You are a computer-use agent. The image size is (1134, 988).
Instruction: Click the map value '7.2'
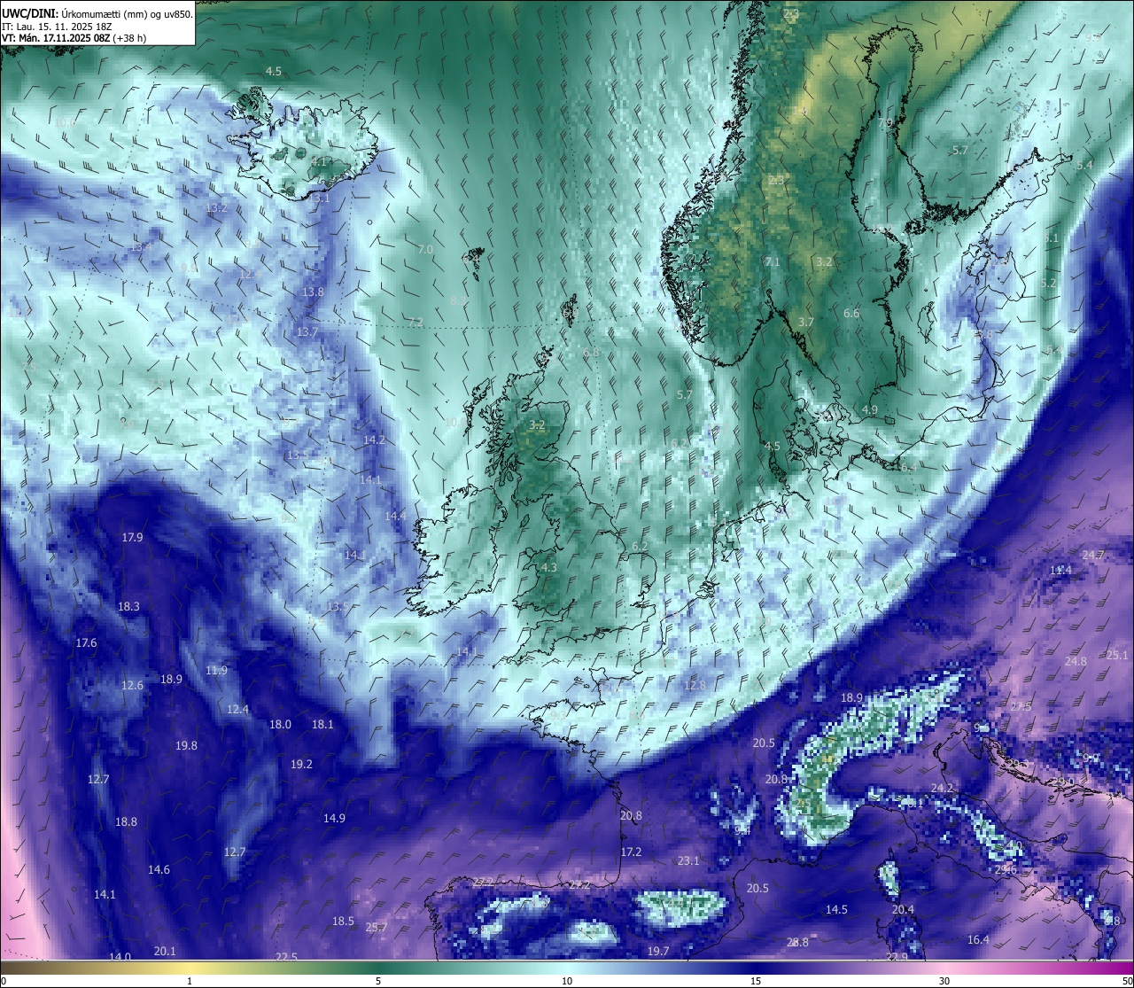[x=416, y=322]
